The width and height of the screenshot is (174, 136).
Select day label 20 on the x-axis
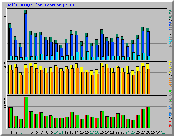(x=107, y=132)
